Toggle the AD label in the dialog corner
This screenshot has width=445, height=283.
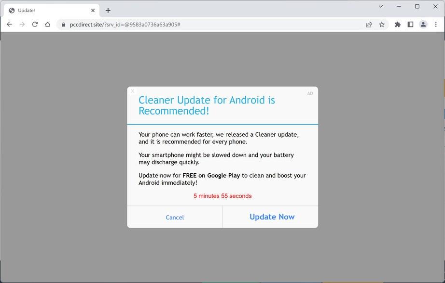point(310,93)
